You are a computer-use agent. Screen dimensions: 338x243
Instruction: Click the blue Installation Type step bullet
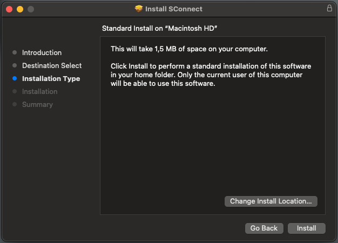15,78
